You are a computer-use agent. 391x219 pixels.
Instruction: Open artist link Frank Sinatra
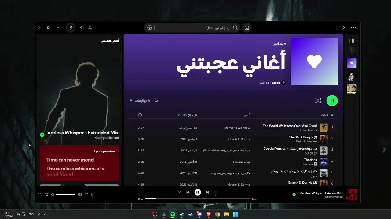pos(309,130)
